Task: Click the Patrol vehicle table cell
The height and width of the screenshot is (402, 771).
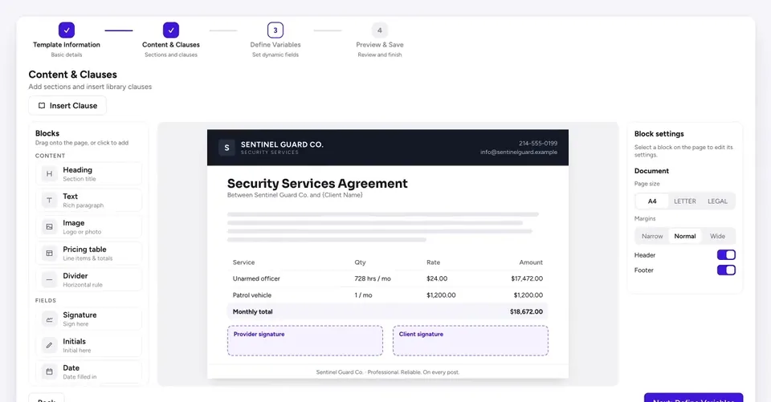Action: [x=251, y=295]
